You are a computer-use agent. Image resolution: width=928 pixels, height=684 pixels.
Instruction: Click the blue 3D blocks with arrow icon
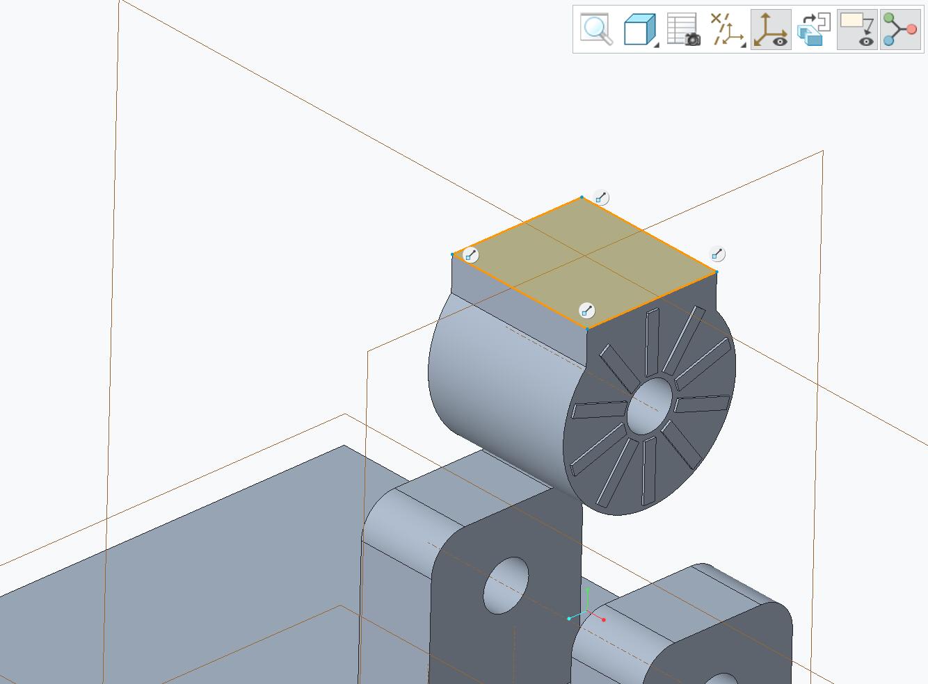[814, 30]
